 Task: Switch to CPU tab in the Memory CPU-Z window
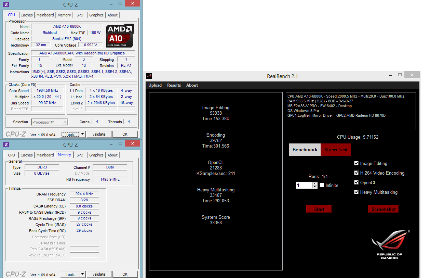point(12,155)
